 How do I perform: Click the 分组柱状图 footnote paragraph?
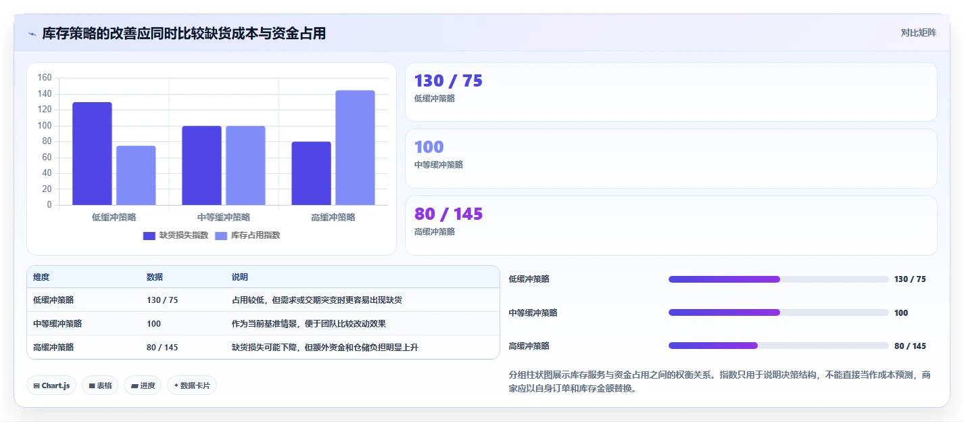click(x=720, y=381)
